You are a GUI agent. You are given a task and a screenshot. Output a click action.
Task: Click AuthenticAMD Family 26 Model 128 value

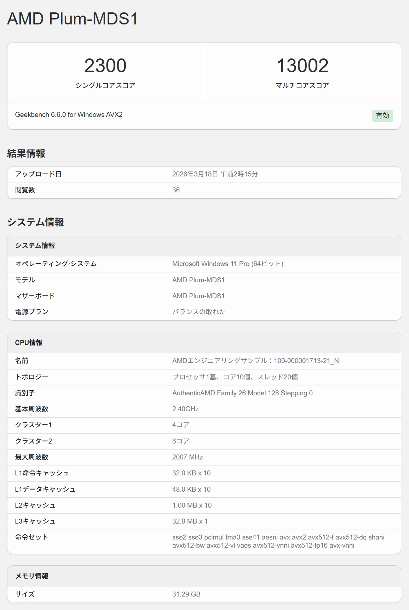pos(242,393)
